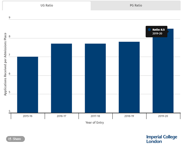182x147 pixels.
Task: Select the 2016-17 bar
Action: coord(61,78)
